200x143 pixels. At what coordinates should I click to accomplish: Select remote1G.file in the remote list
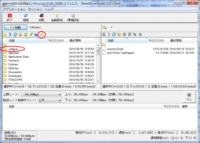coord(115,49)
